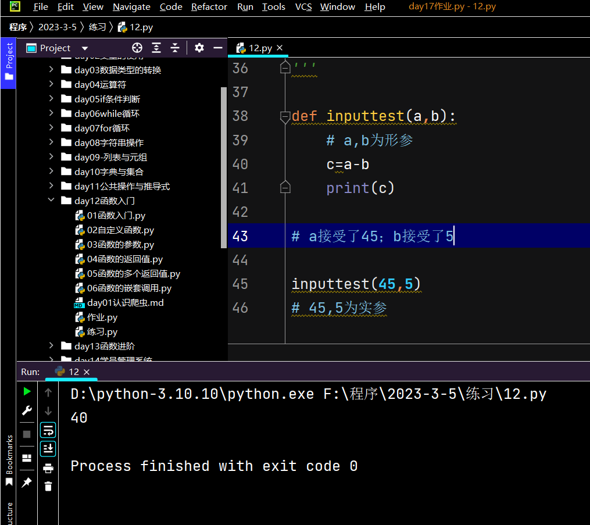Screen dimensions: 590x525
Task: Open the Navigate menu
Action: point(131,7)
